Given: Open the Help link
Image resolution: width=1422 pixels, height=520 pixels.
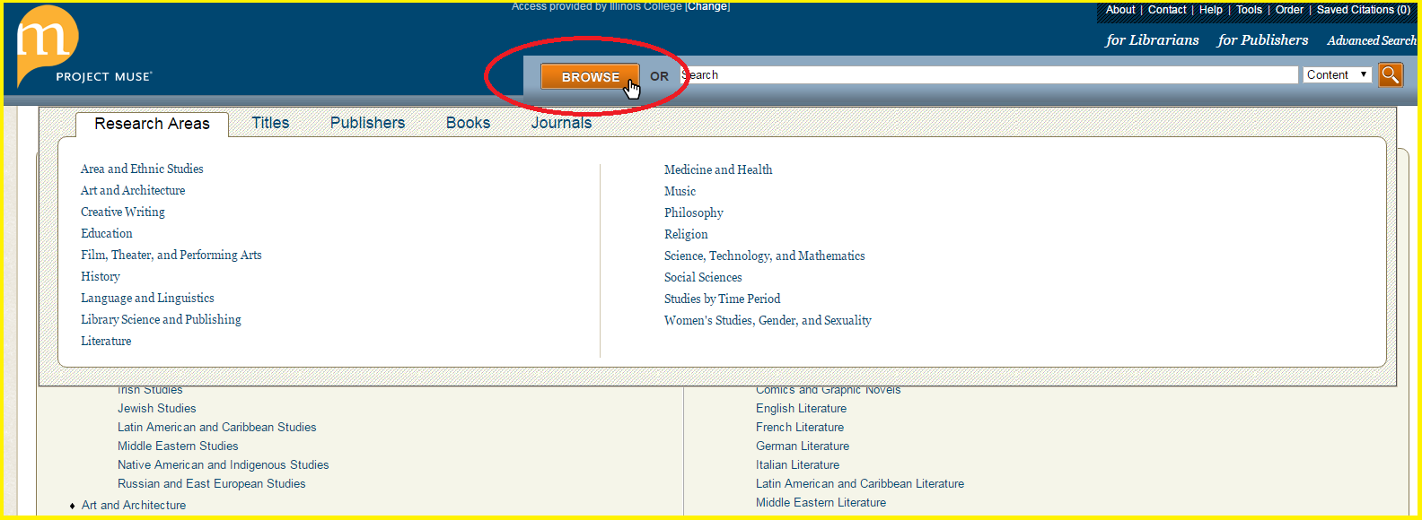Looking at the screenshot, I should pos(1211,10).
